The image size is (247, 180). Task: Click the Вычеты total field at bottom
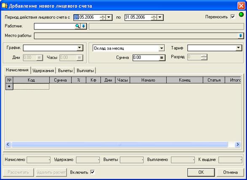(132, 160)
